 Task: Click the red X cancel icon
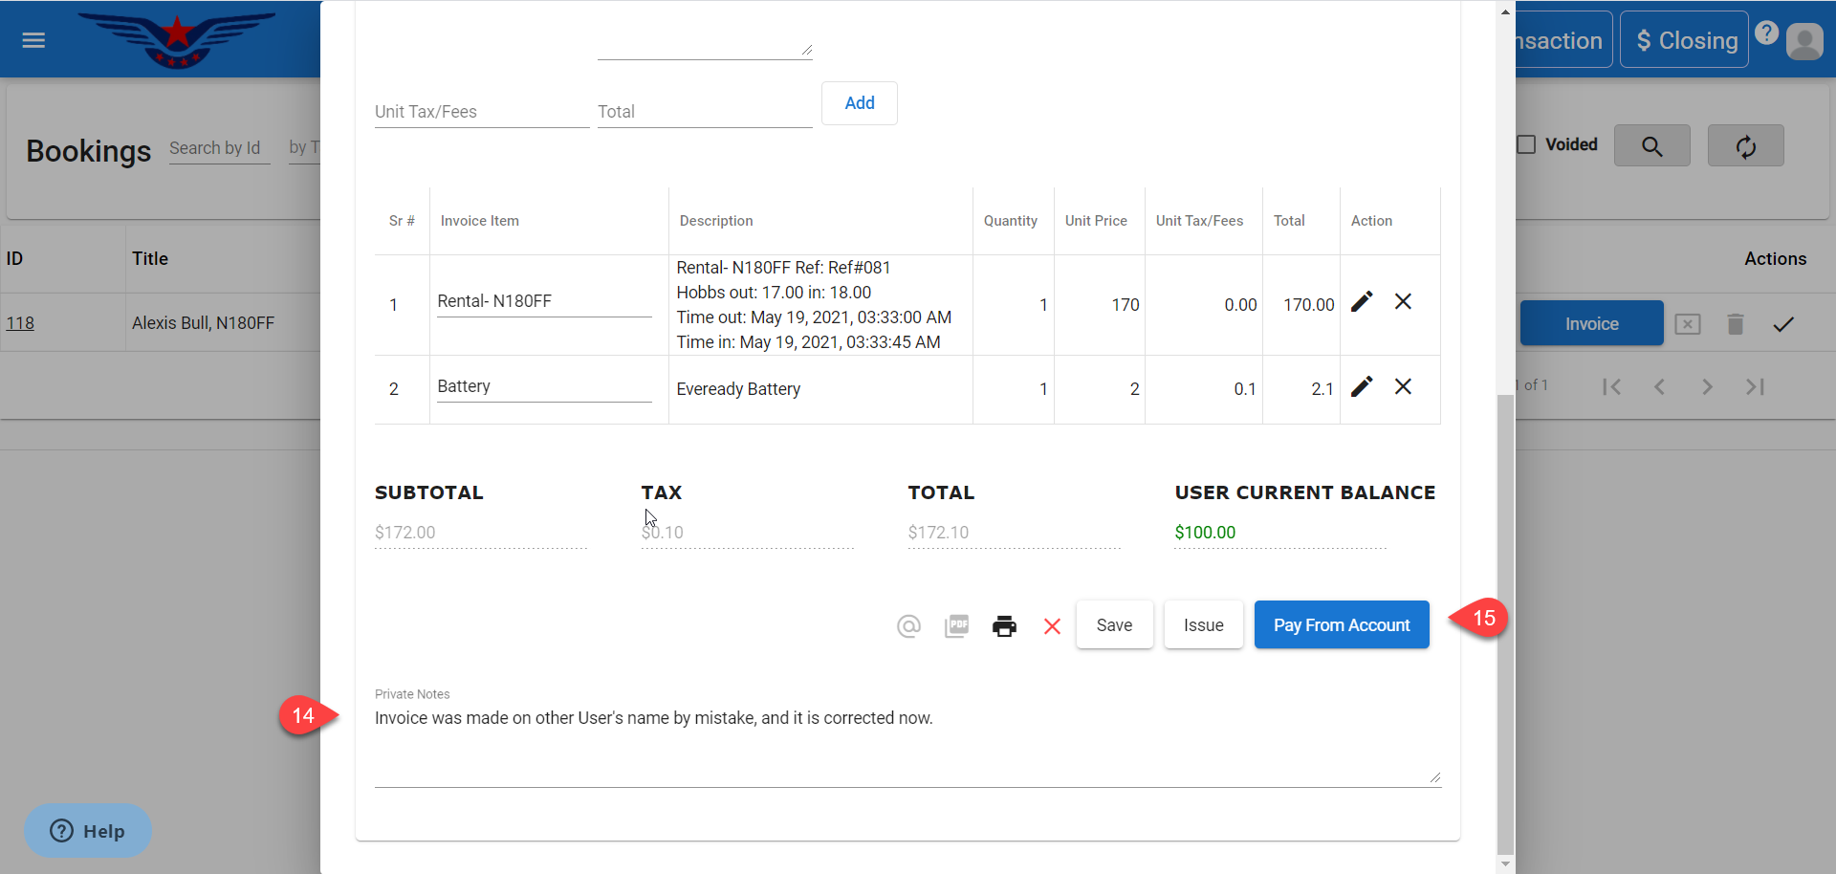coord(1052,626)
